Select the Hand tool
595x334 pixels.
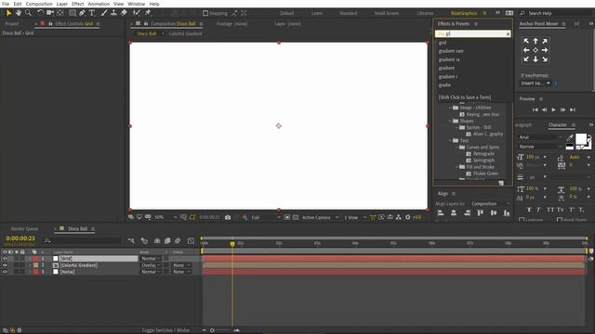[x=19, y=13]
